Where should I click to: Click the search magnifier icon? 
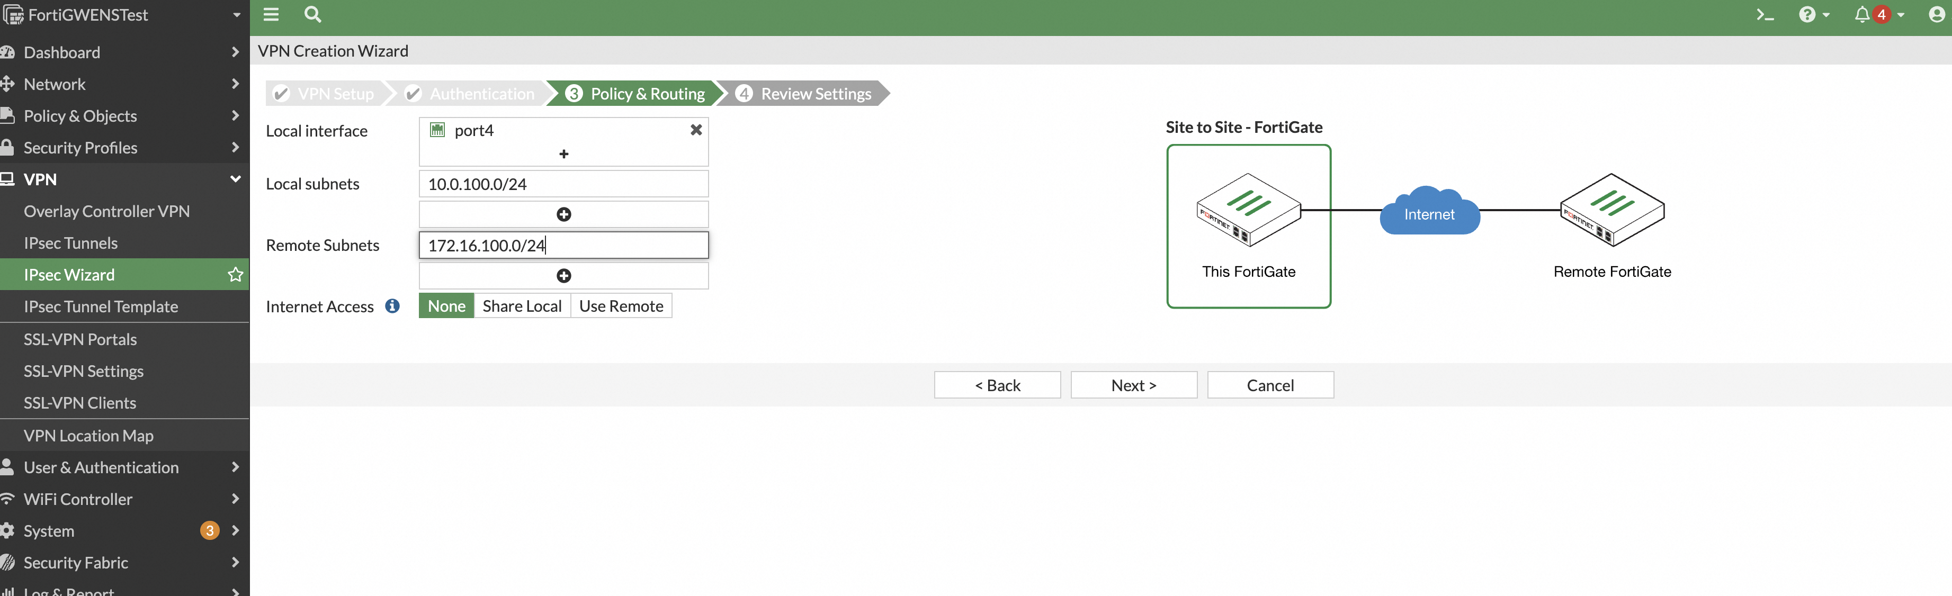click(312, 14)
